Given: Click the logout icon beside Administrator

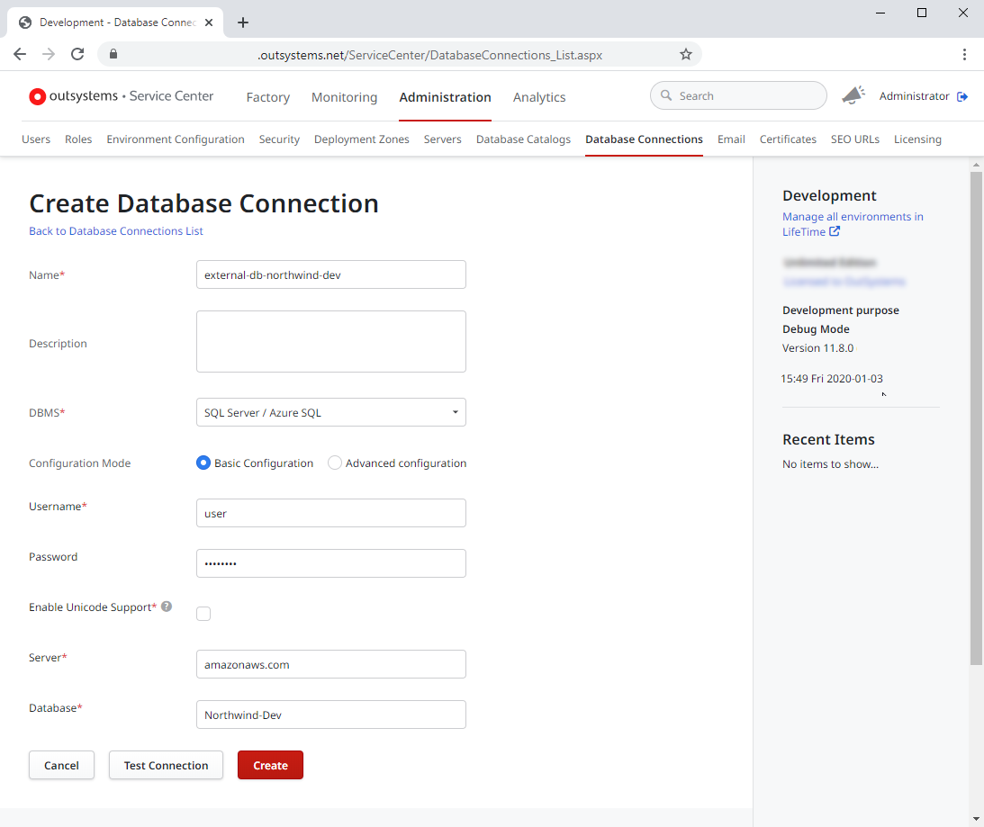Looking at the screenshot, I should pyautogui.click(x=963, y=95).
